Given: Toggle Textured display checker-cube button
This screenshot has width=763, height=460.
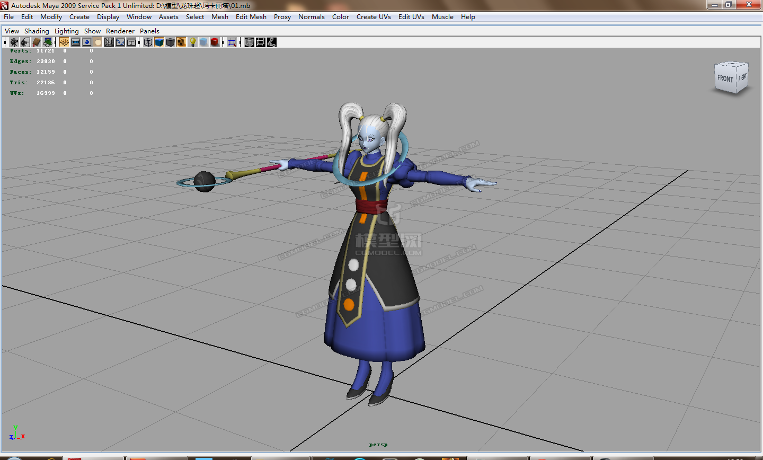Looking at the screenshot, I should point(181,42).
